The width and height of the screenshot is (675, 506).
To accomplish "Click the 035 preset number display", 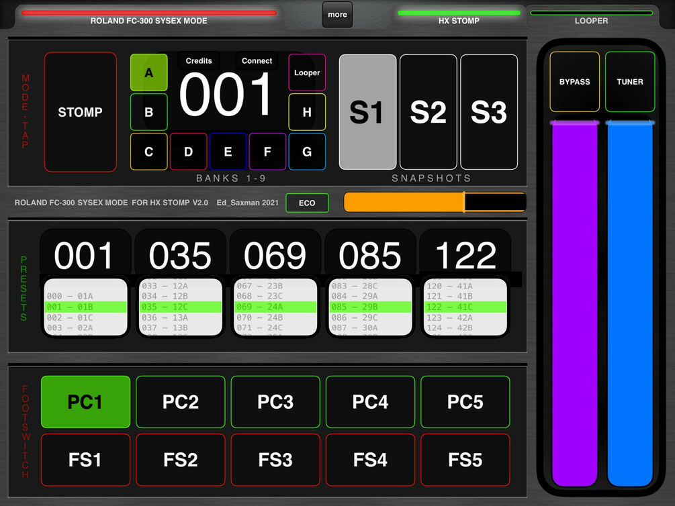I will 181,256.
